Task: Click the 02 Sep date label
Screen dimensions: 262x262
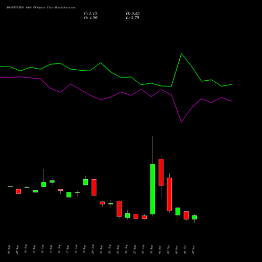Action: [x=168, y=249]
